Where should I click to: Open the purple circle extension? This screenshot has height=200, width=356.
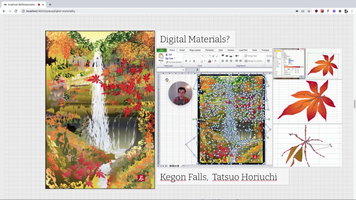tap(334, 11)
